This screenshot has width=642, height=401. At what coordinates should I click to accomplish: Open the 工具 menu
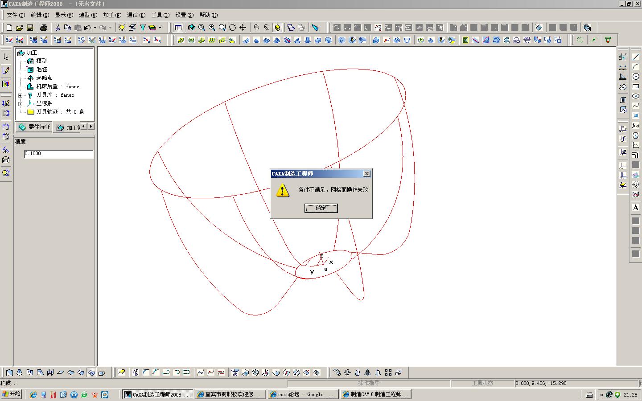[160, 15]
